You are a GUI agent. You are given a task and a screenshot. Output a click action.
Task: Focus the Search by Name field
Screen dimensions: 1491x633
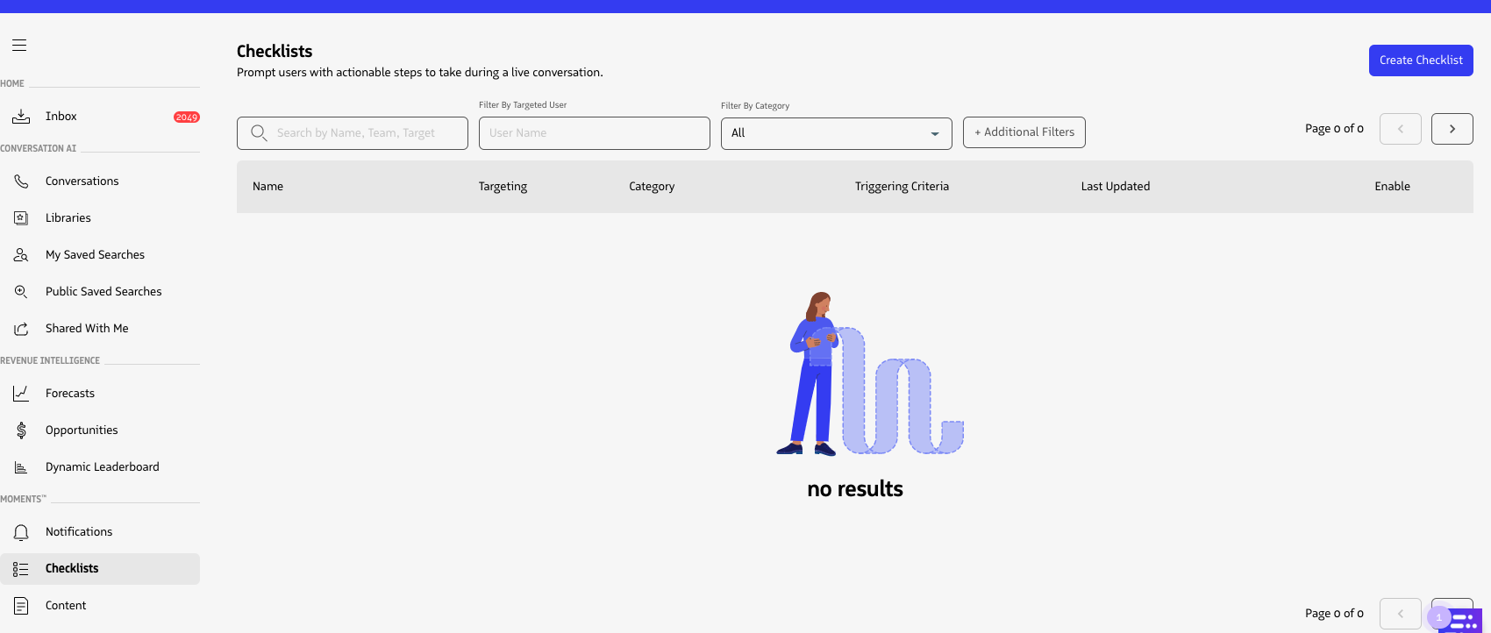(353, 133)
